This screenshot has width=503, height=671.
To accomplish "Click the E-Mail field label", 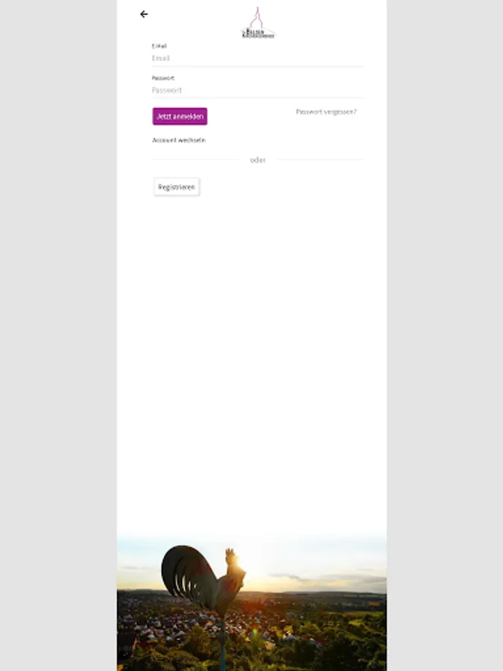I will [159, 45].
